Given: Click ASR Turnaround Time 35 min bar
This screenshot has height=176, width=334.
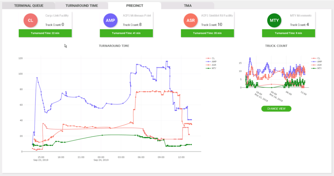Looking at the screenshot, I should 208,33.
